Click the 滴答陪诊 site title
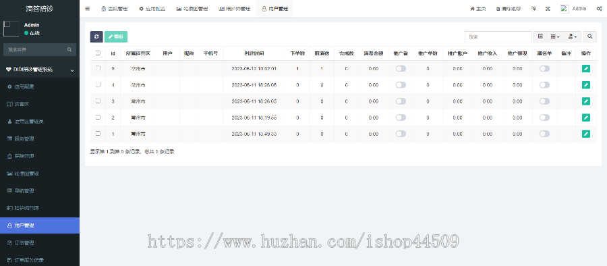607x266 pixels. click(40, 9)
